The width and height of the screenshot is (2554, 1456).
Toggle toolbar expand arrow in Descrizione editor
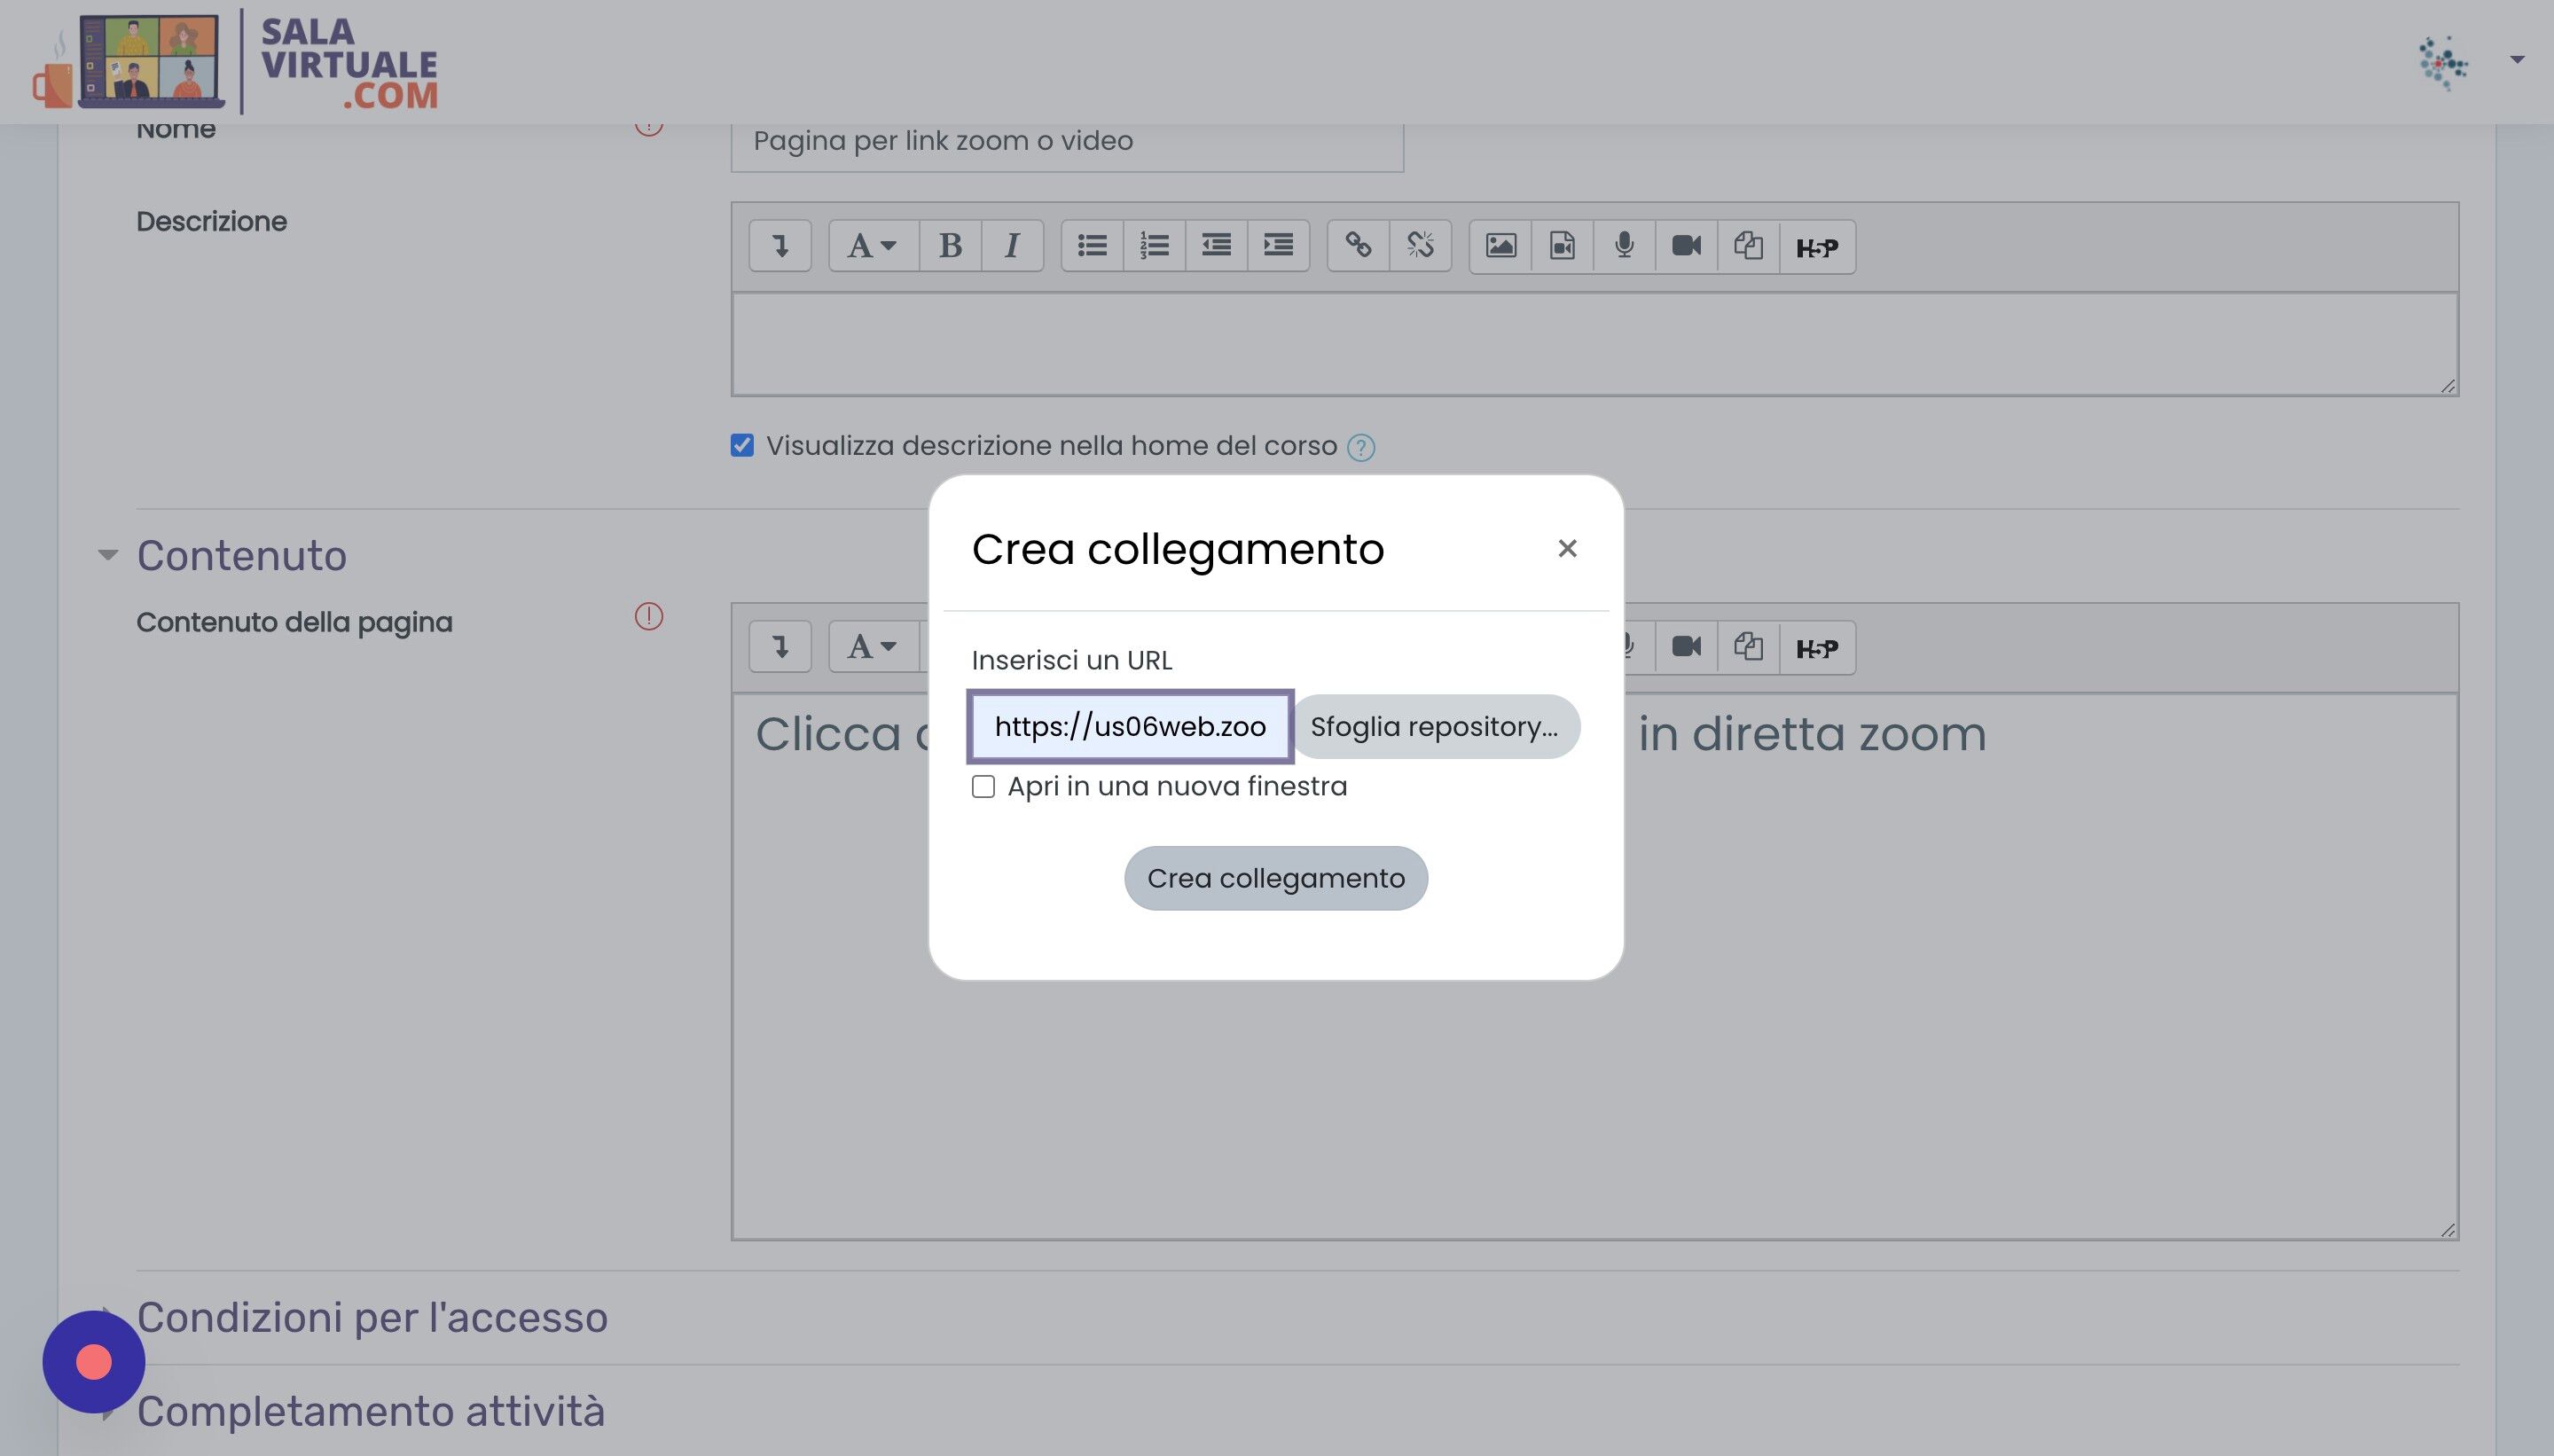pos(780,246)
